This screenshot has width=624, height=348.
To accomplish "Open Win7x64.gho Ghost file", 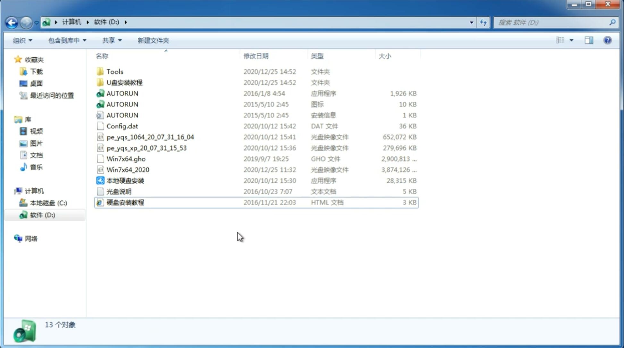I will click(126, 159).
